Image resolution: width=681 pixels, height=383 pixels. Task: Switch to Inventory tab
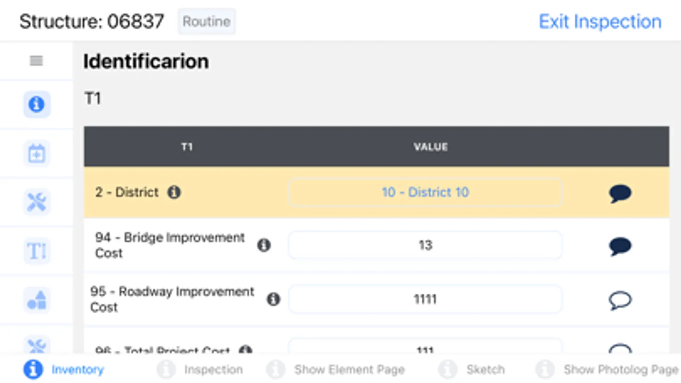64,369
